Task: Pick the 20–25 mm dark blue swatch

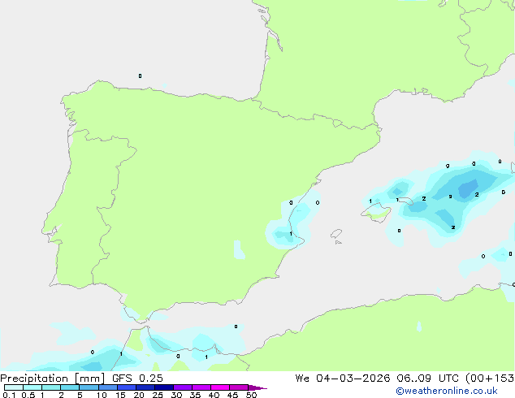Action: pyautogui.click(x=145, y=387)
